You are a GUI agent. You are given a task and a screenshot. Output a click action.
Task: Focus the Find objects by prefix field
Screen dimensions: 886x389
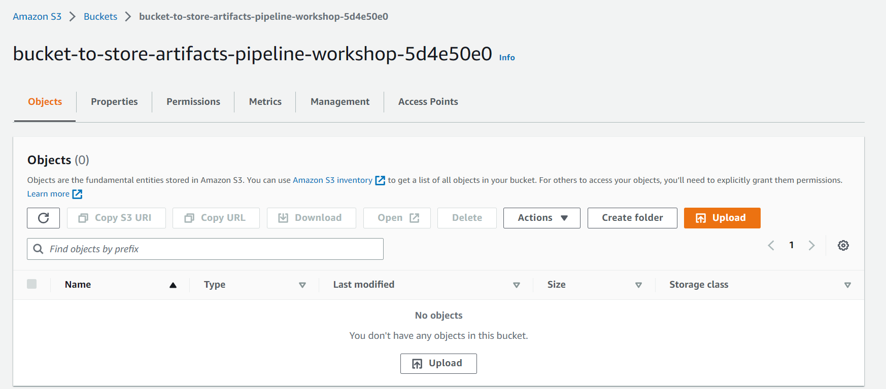pyautogui.click(x=205, y=249)
